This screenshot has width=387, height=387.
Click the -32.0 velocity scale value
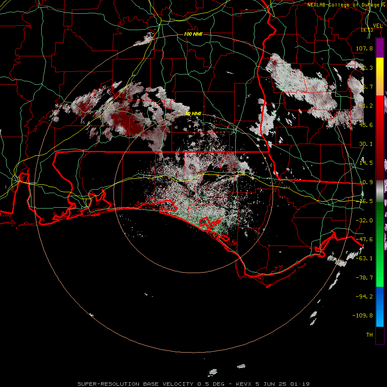[364, 221]
